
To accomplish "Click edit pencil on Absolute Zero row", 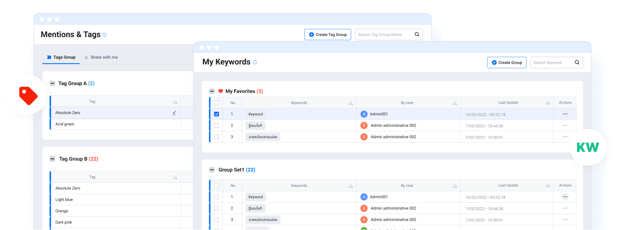I will point(174,113).
